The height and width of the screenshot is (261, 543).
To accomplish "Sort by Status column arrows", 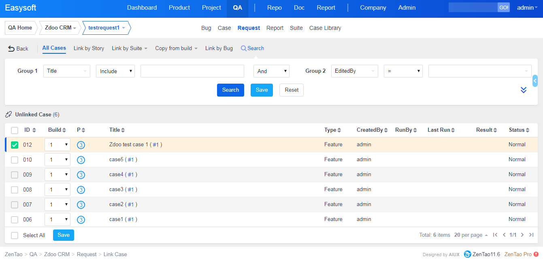I will (x=528, y=130).
